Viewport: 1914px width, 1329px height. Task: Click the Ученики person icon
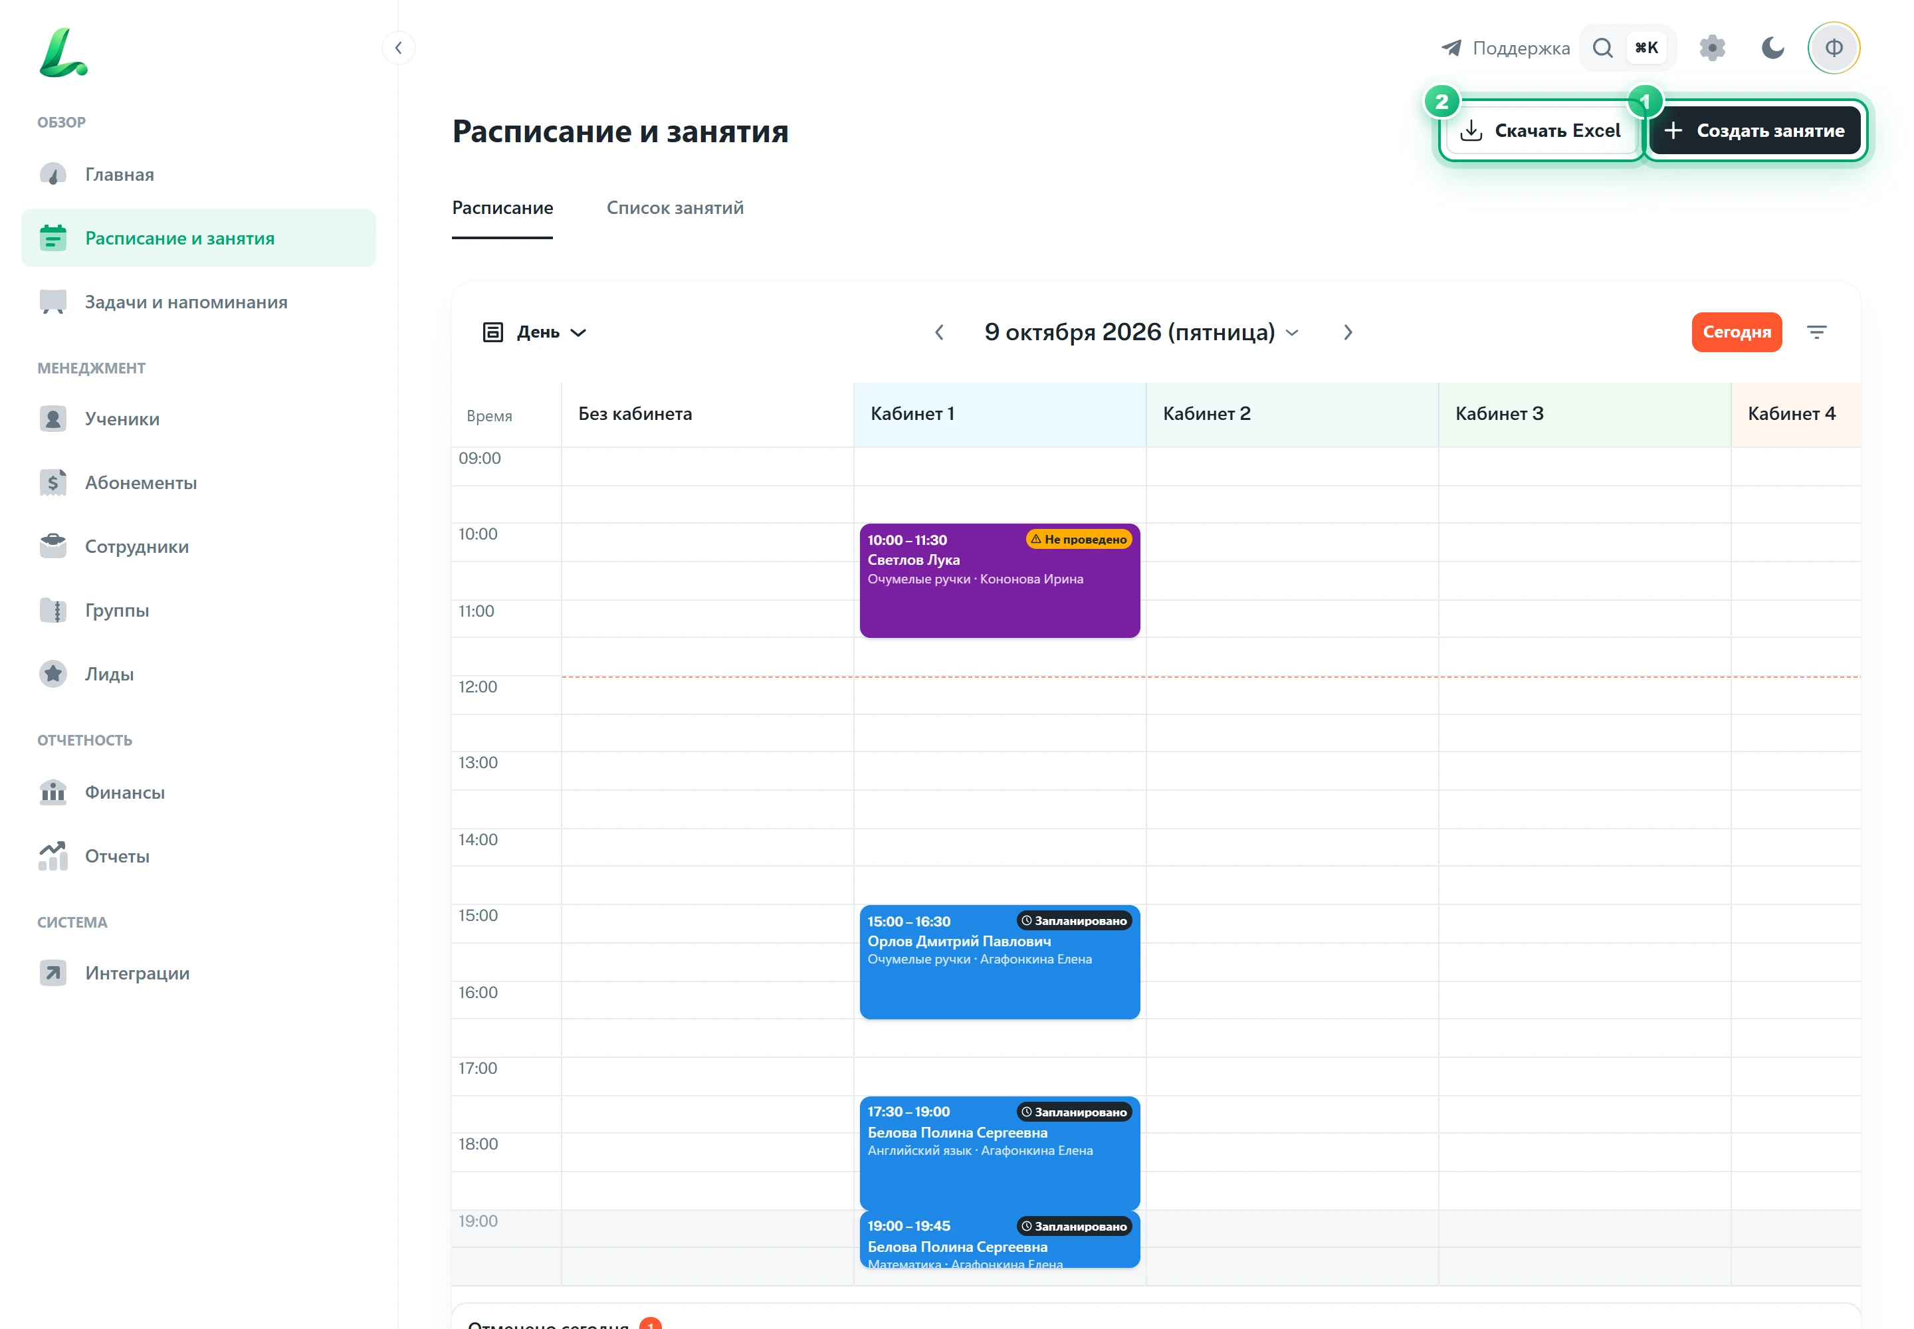[x=53, y=419]
